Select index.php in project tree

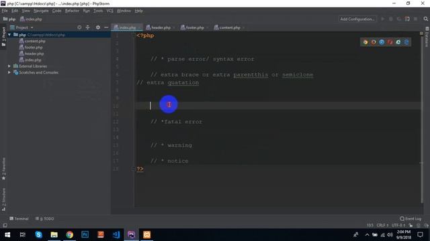click(30, 60)
